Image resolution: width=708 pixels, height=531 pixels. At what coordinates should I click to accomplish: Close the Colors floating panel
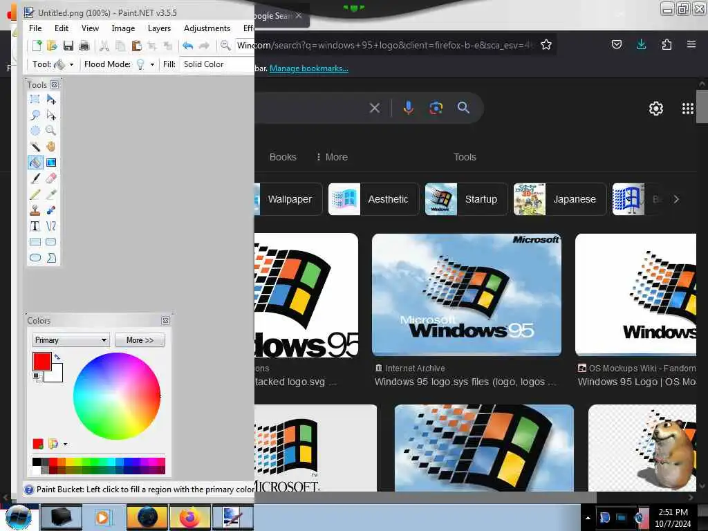166,320
